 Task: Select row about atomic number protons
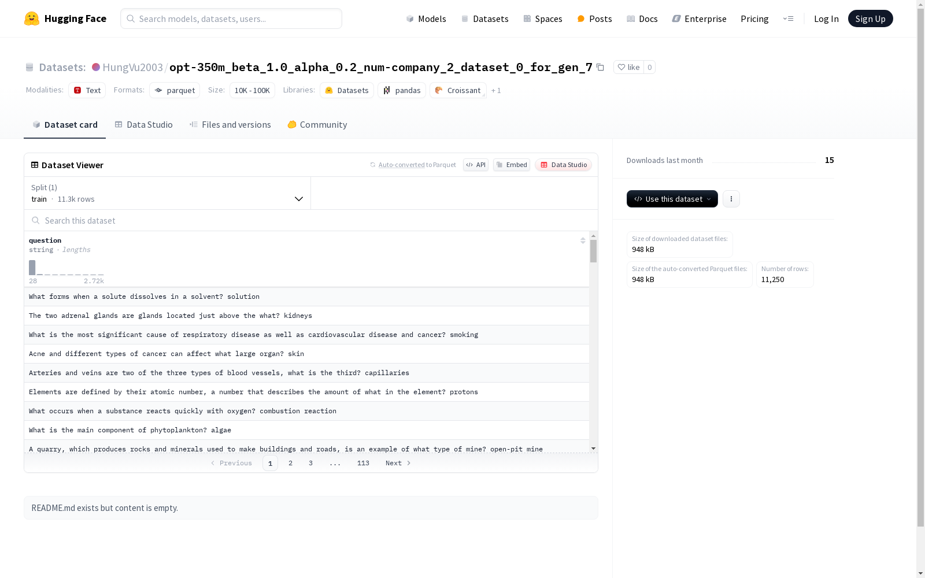coord(306,392)
